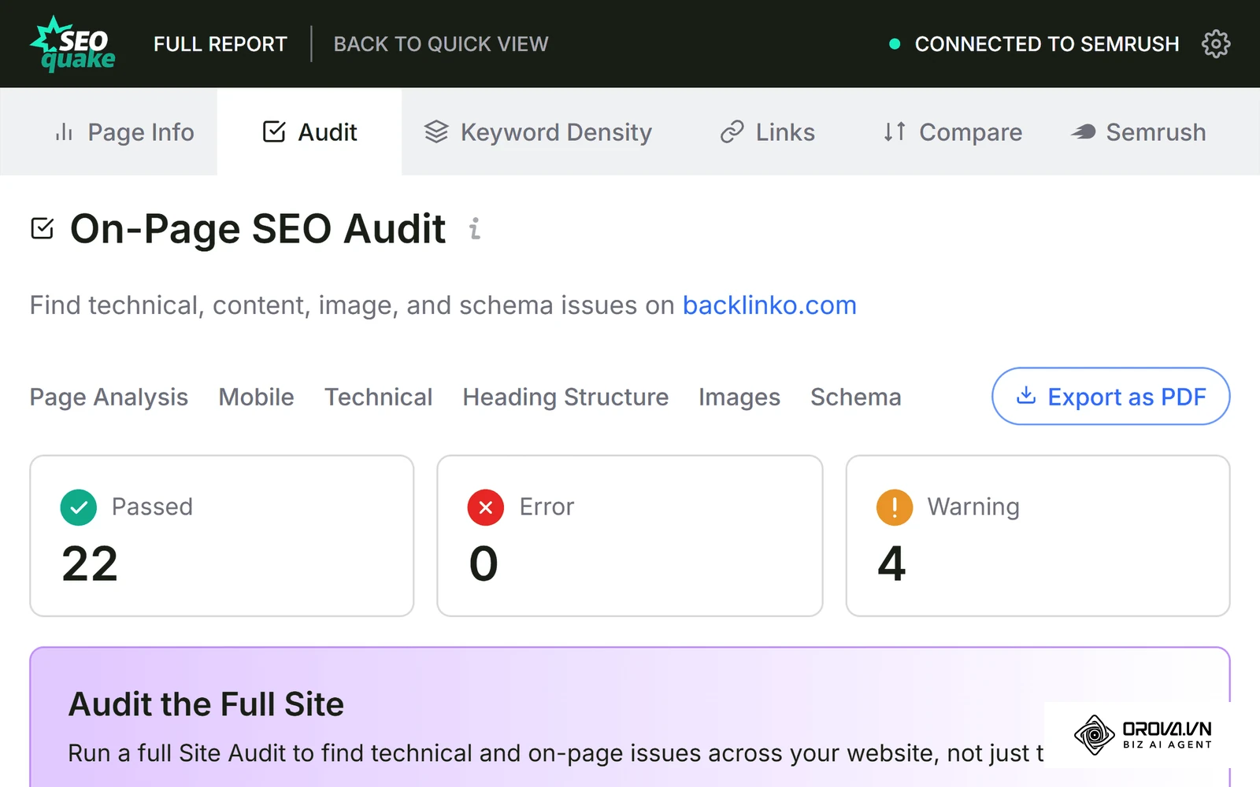Click the red Error cross icon
Viewport: 1260px width, 787px height.
486,508
